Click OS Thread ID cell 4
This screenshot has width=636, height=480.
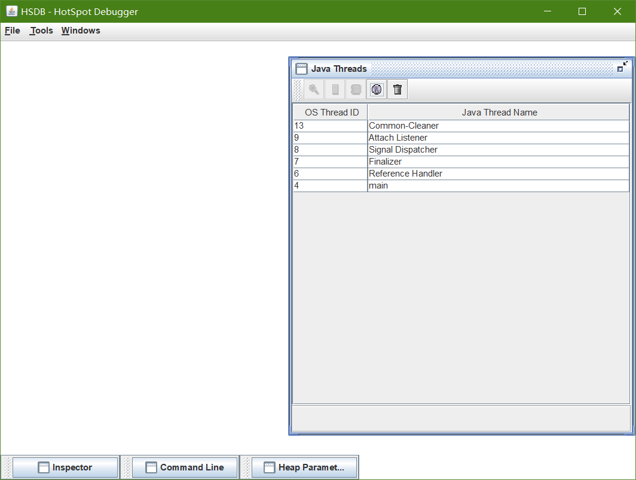pyautogui.click(x=330, y=186)
